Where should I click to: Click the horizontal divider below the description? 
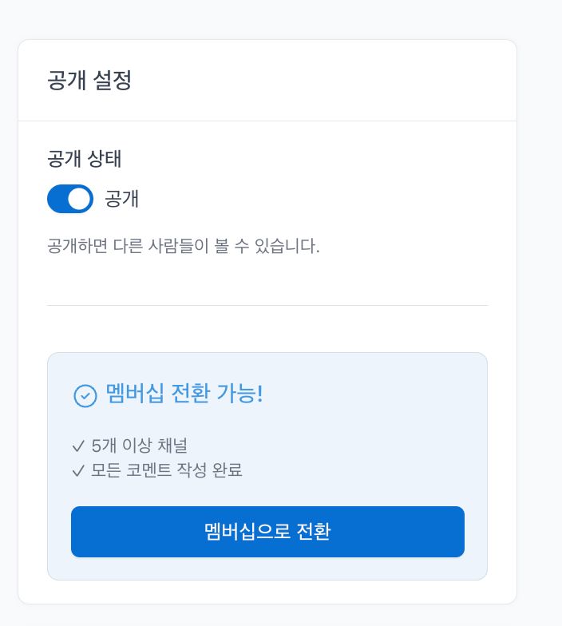267,305
